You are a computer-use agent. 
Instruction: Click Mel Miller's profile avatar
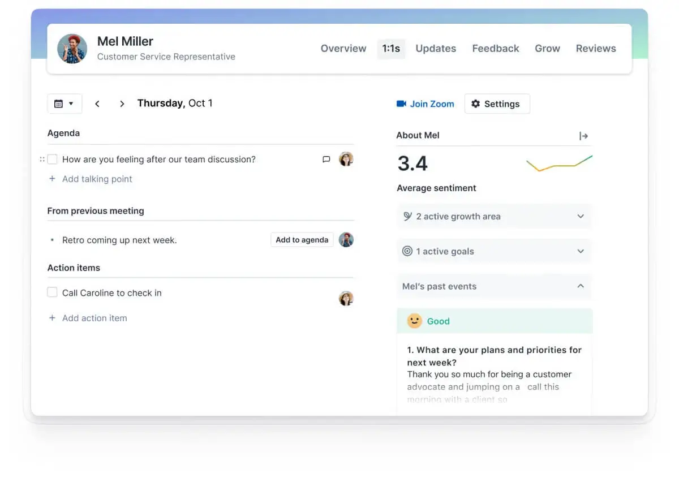pos(72,49)
